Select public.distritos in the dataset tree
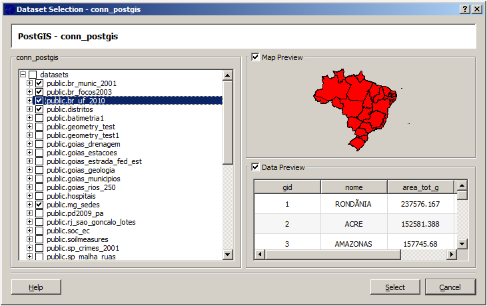Image resolution: width=487 pixels, height=306 pixels. [x=70, y=109]
